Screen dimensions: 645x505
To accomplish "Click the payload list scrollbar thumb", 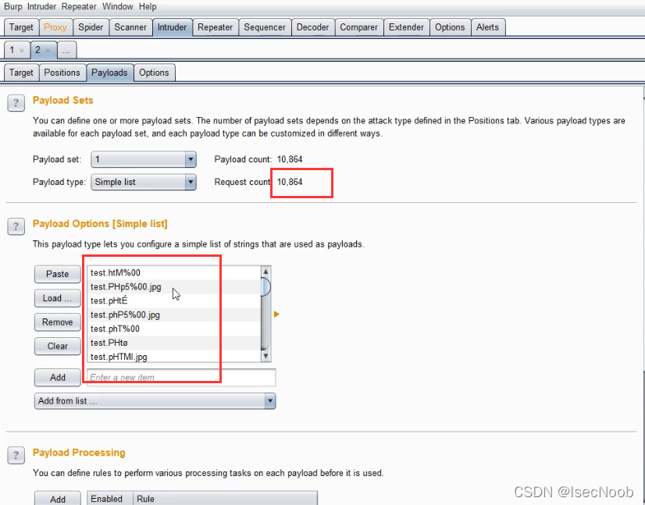I will coord(265,286).
